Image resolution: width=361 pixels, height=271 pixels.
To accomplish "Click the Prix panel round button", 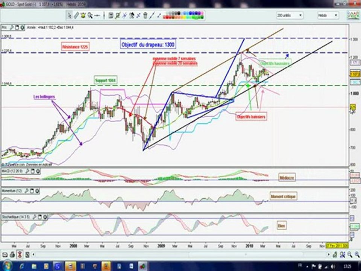I will (22, 27).
